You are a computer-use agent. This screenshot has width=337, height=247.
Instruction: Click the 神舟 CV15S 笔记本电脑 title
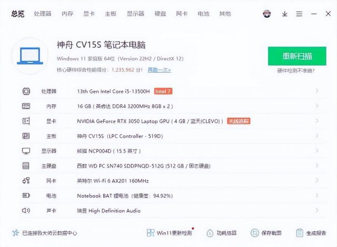point(101,45)
